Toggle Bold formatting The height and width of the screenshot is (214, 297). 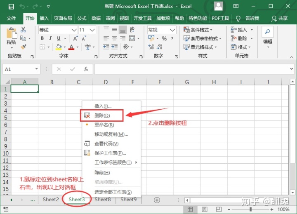point(42,38)
